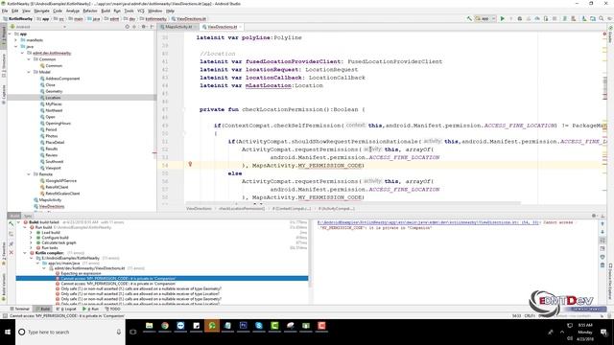Click the intention lightbulb in the gutter
This screenshot has width=614, height=345.
click(190, 164)
